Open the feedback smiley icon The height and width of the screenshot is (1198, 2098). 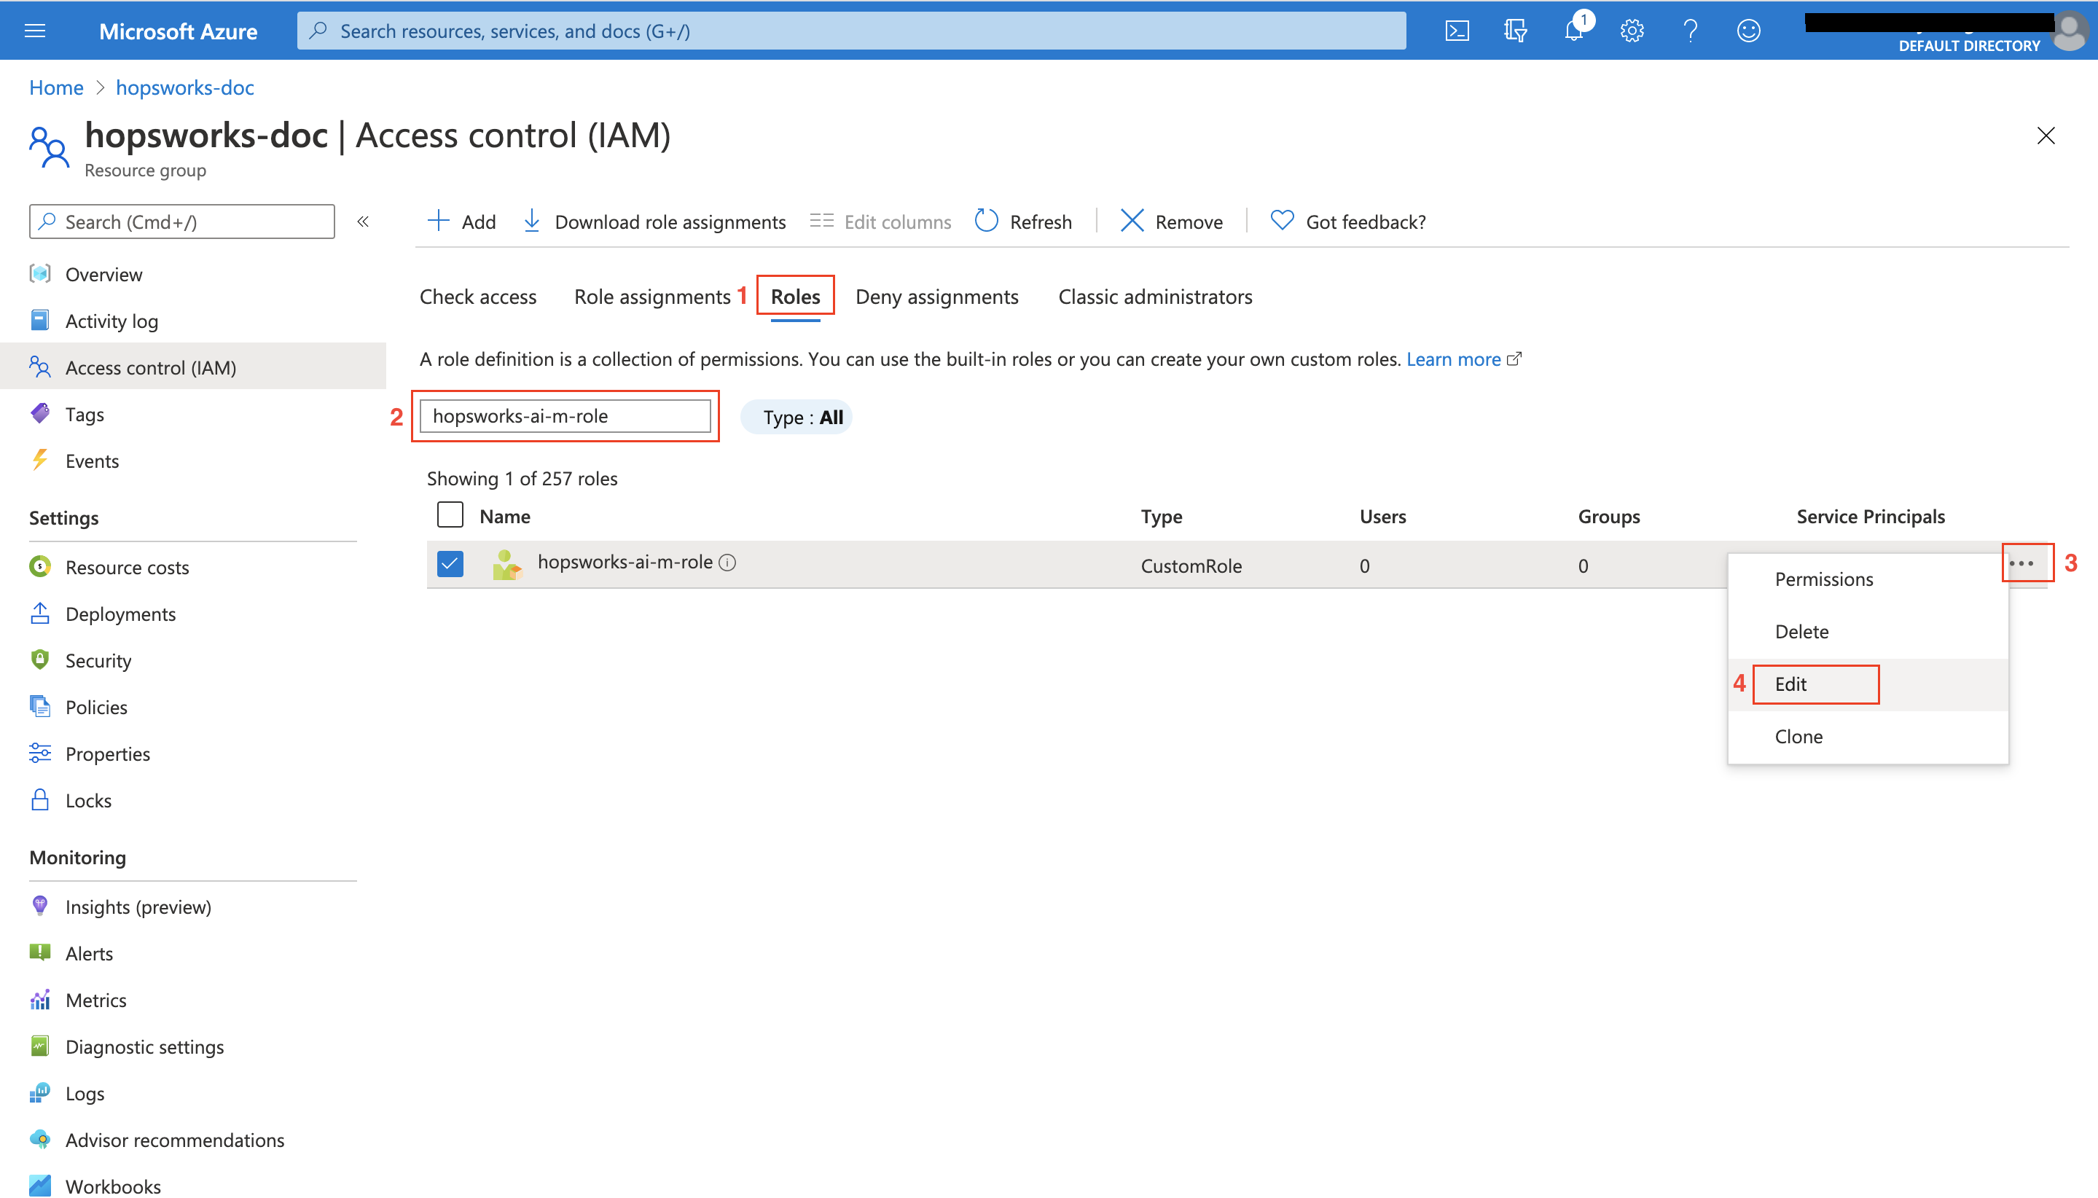[x=1747, y=31]
